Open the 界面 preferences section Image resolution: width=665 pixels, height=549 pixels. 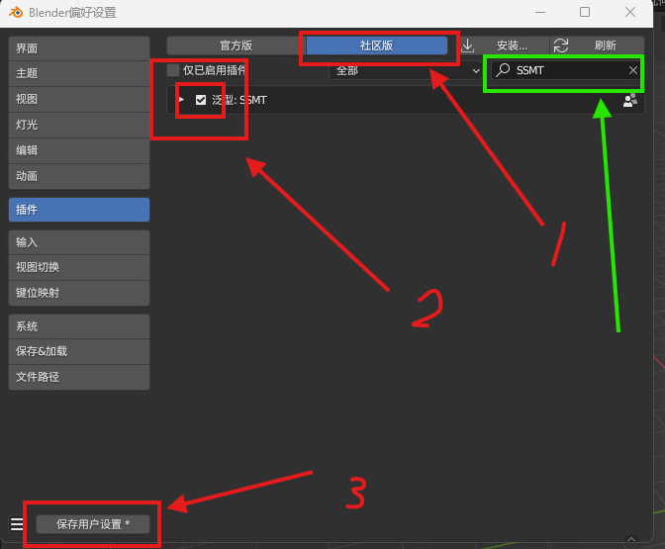point(79,48)
